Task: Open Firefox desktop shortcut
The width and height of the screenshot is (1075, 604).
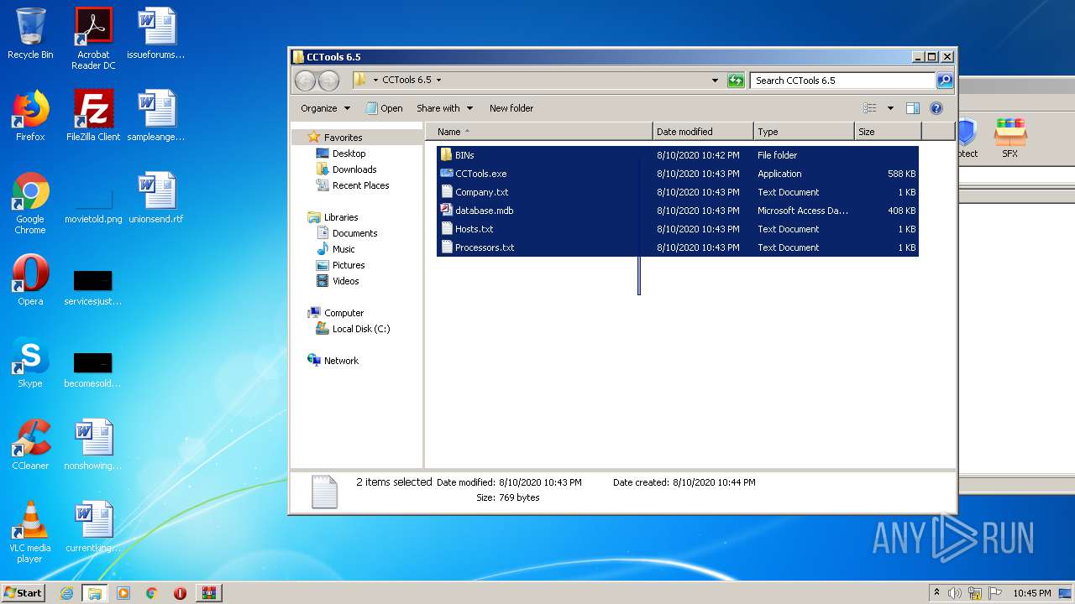Action: pos(30,116)
